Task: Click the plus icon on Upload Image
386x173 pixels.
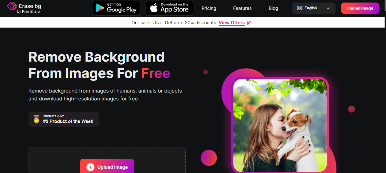Action: (90, 167)
